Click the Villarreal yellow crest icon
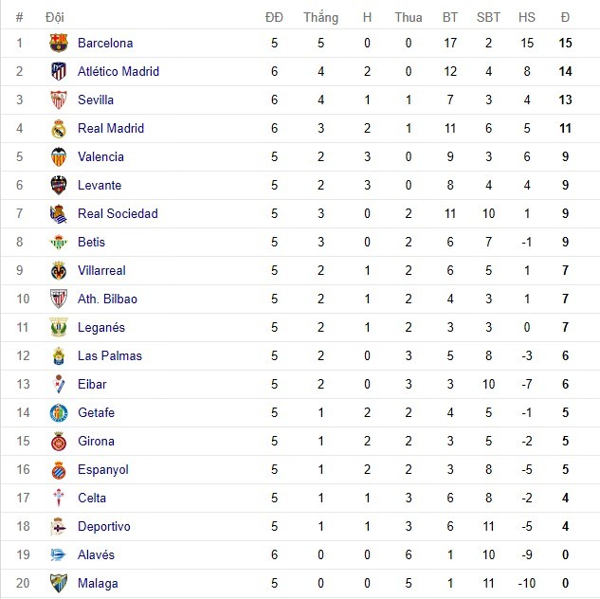 click(59, 270)
